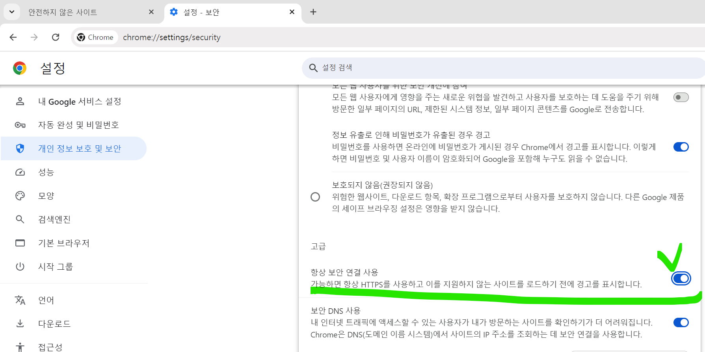Select '보호되지 않음(권장되지 않음)' radio button

315,197
